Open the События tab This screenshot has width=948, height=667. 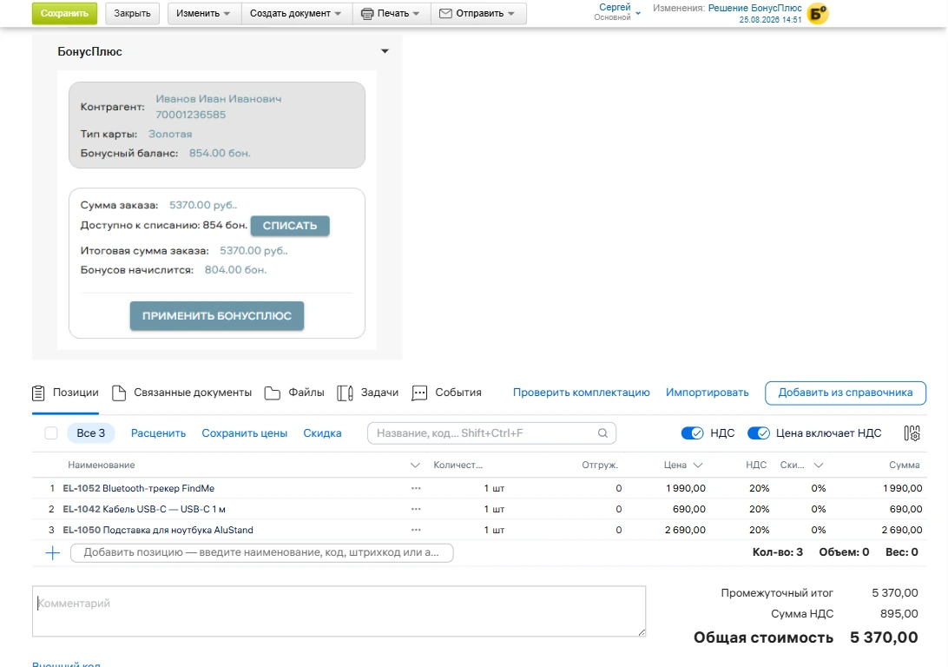446,393
